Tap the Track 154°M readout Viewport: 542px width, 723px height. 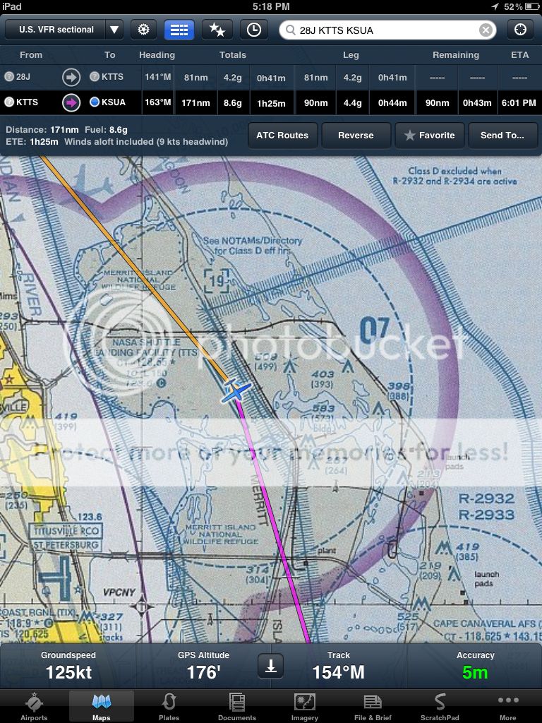point(338,666)
